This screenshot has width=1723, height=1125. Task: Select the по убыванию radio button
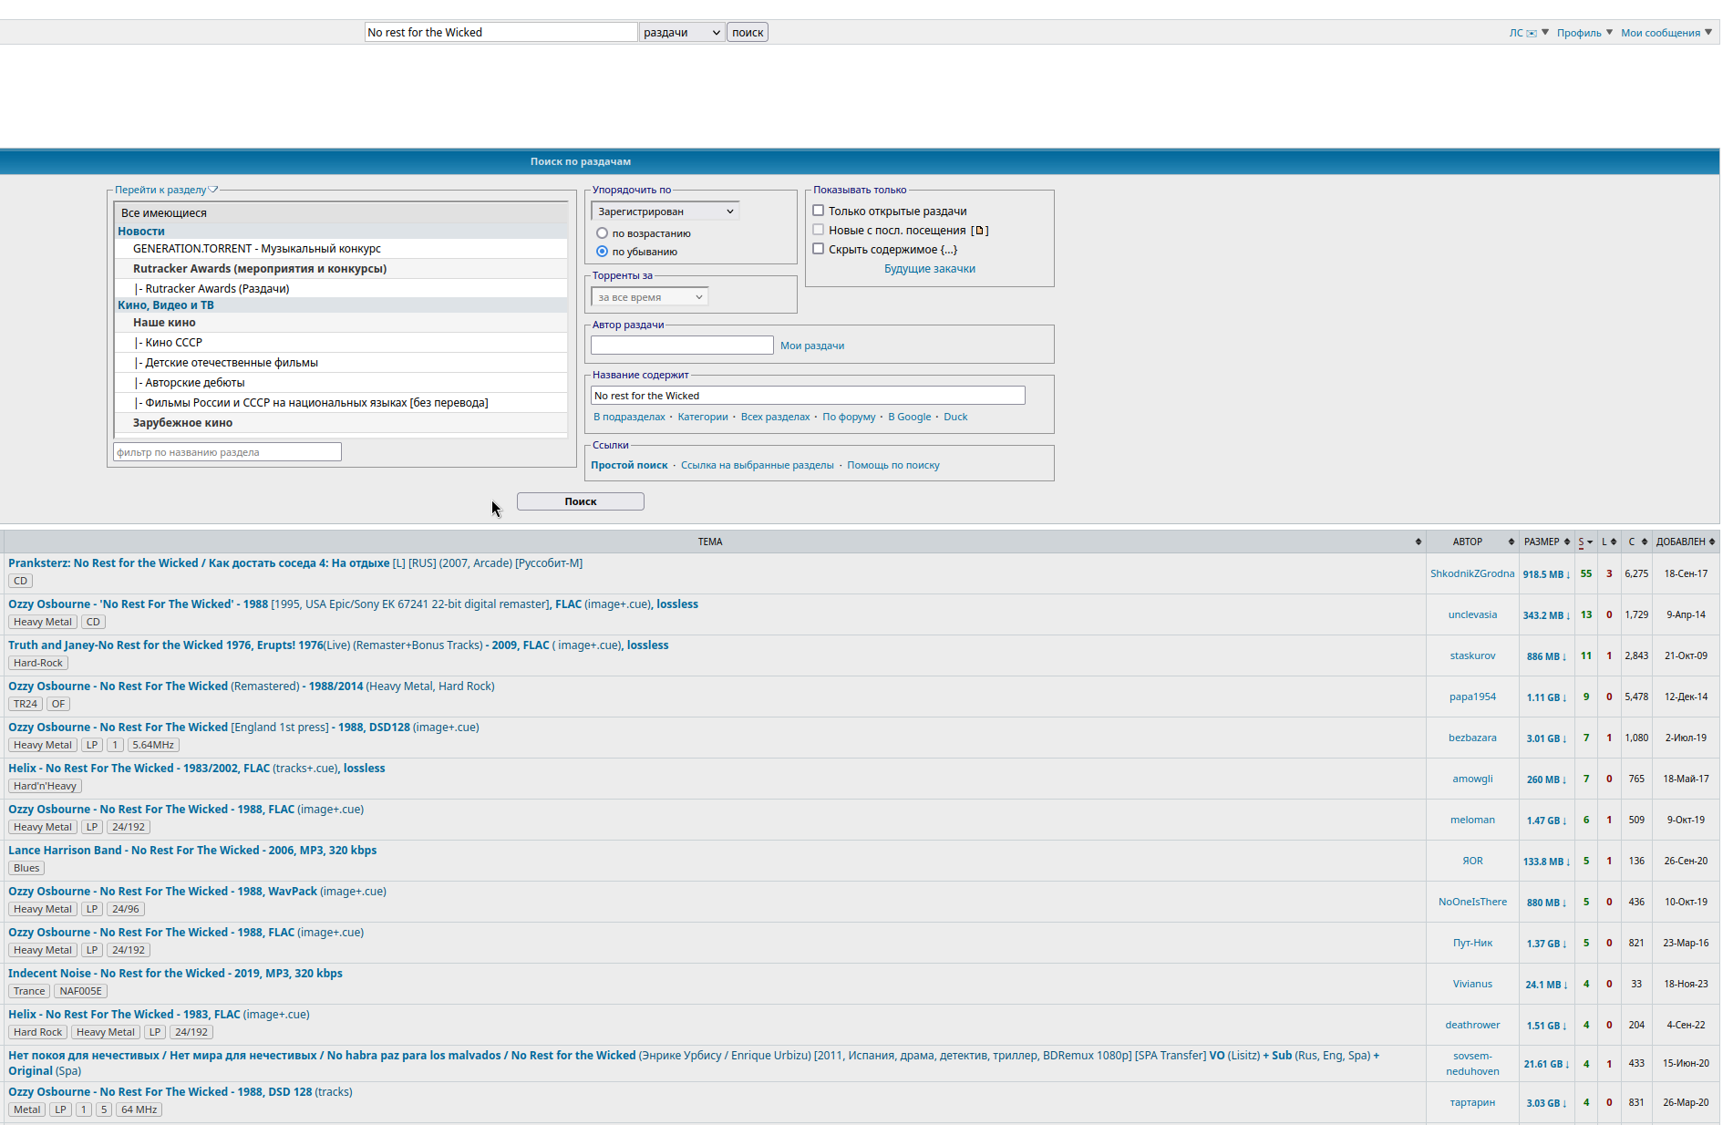point(602,252)
